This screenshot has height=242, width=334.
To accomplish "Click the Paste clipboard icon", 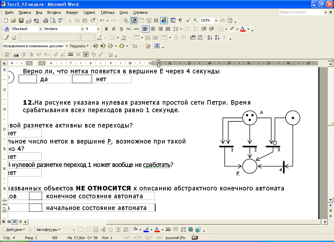I will tap(85, 21).
